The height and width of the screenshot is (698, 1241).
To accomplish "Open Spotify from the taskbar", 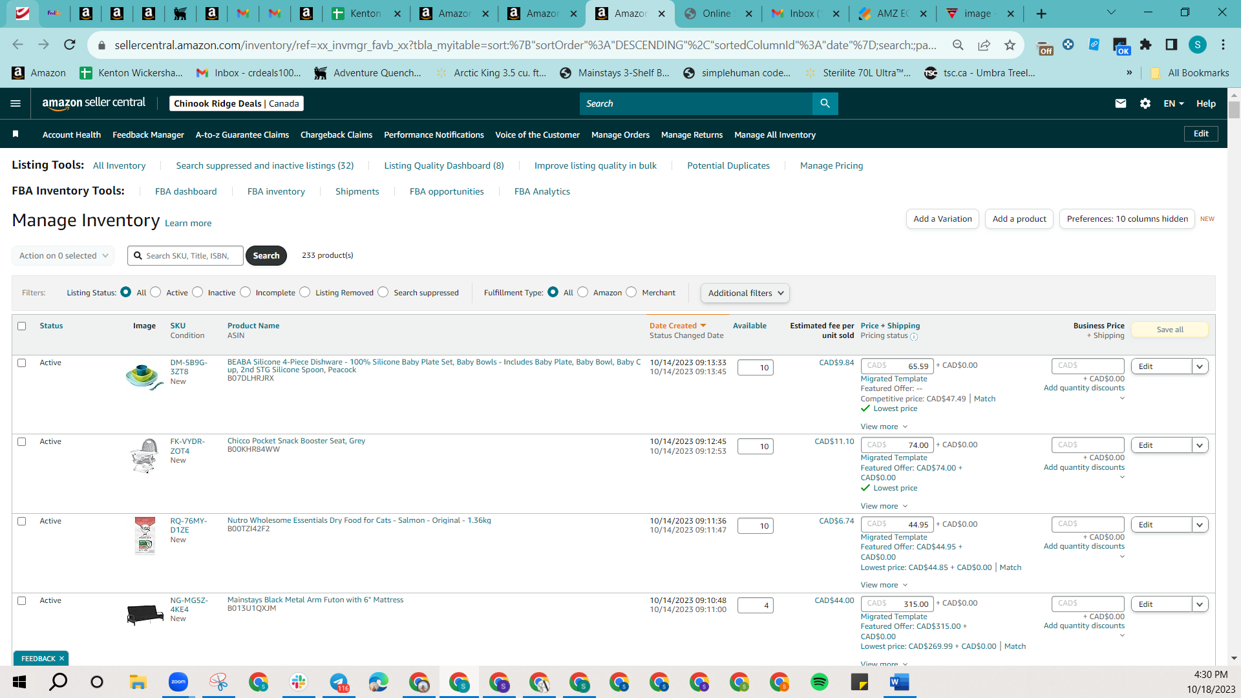I will [819, 682].
